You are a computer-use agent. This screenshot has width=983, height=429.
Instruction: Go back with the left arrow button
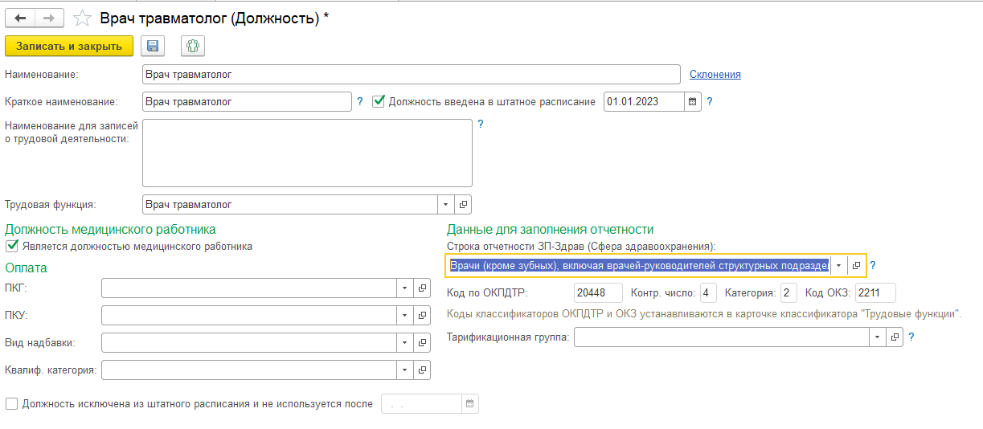tap(20, 18)
